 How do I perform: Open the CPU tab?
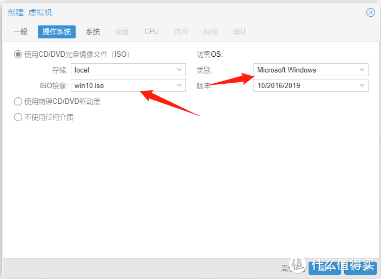point(152,31)
